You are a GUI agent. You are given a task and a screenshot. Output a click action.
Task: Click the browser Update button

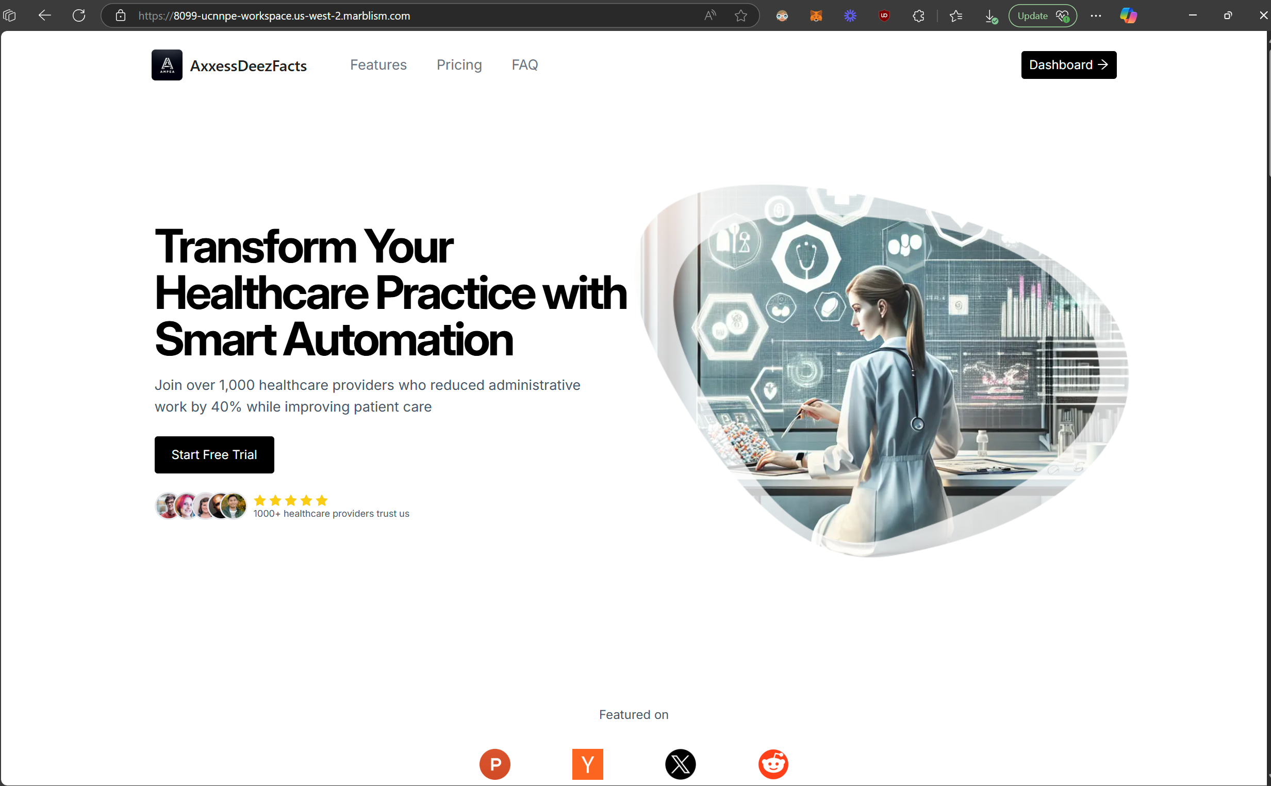point(1042,15)
